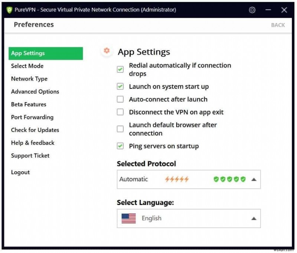
Task: Click the BACK link
Action: [278, 25]
